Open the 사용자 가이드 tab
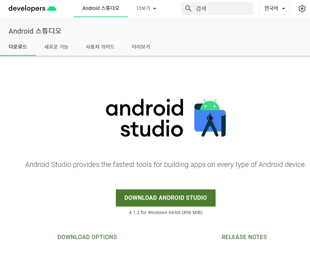Image resolution: width=310 pixels, height=258 pixels. coord(100,47)
